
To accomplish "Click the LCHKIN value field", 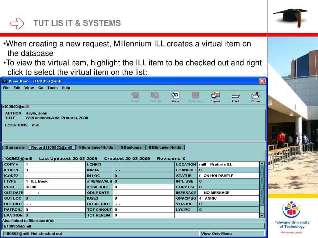I will (143, 164).
